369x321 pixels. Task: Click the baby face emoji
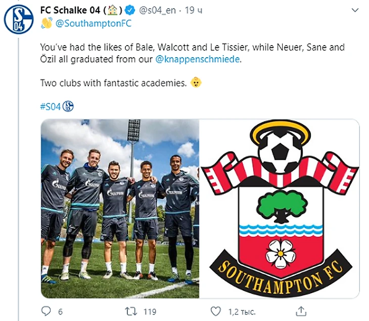pos(196,83)
